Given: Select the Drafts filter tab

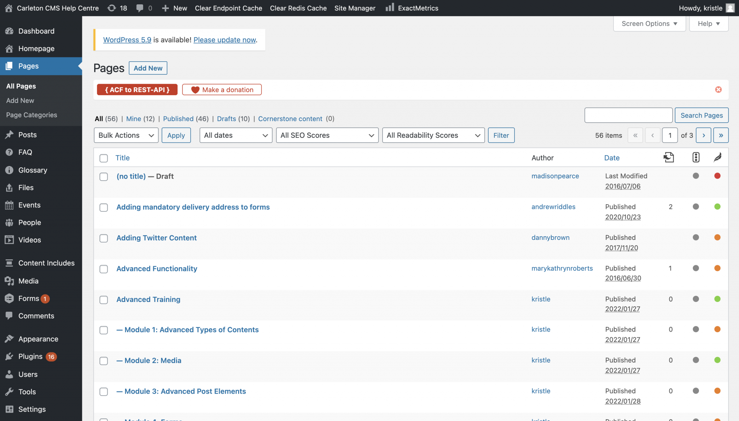Looking at the screenshot, I should (x=226, y=119).
